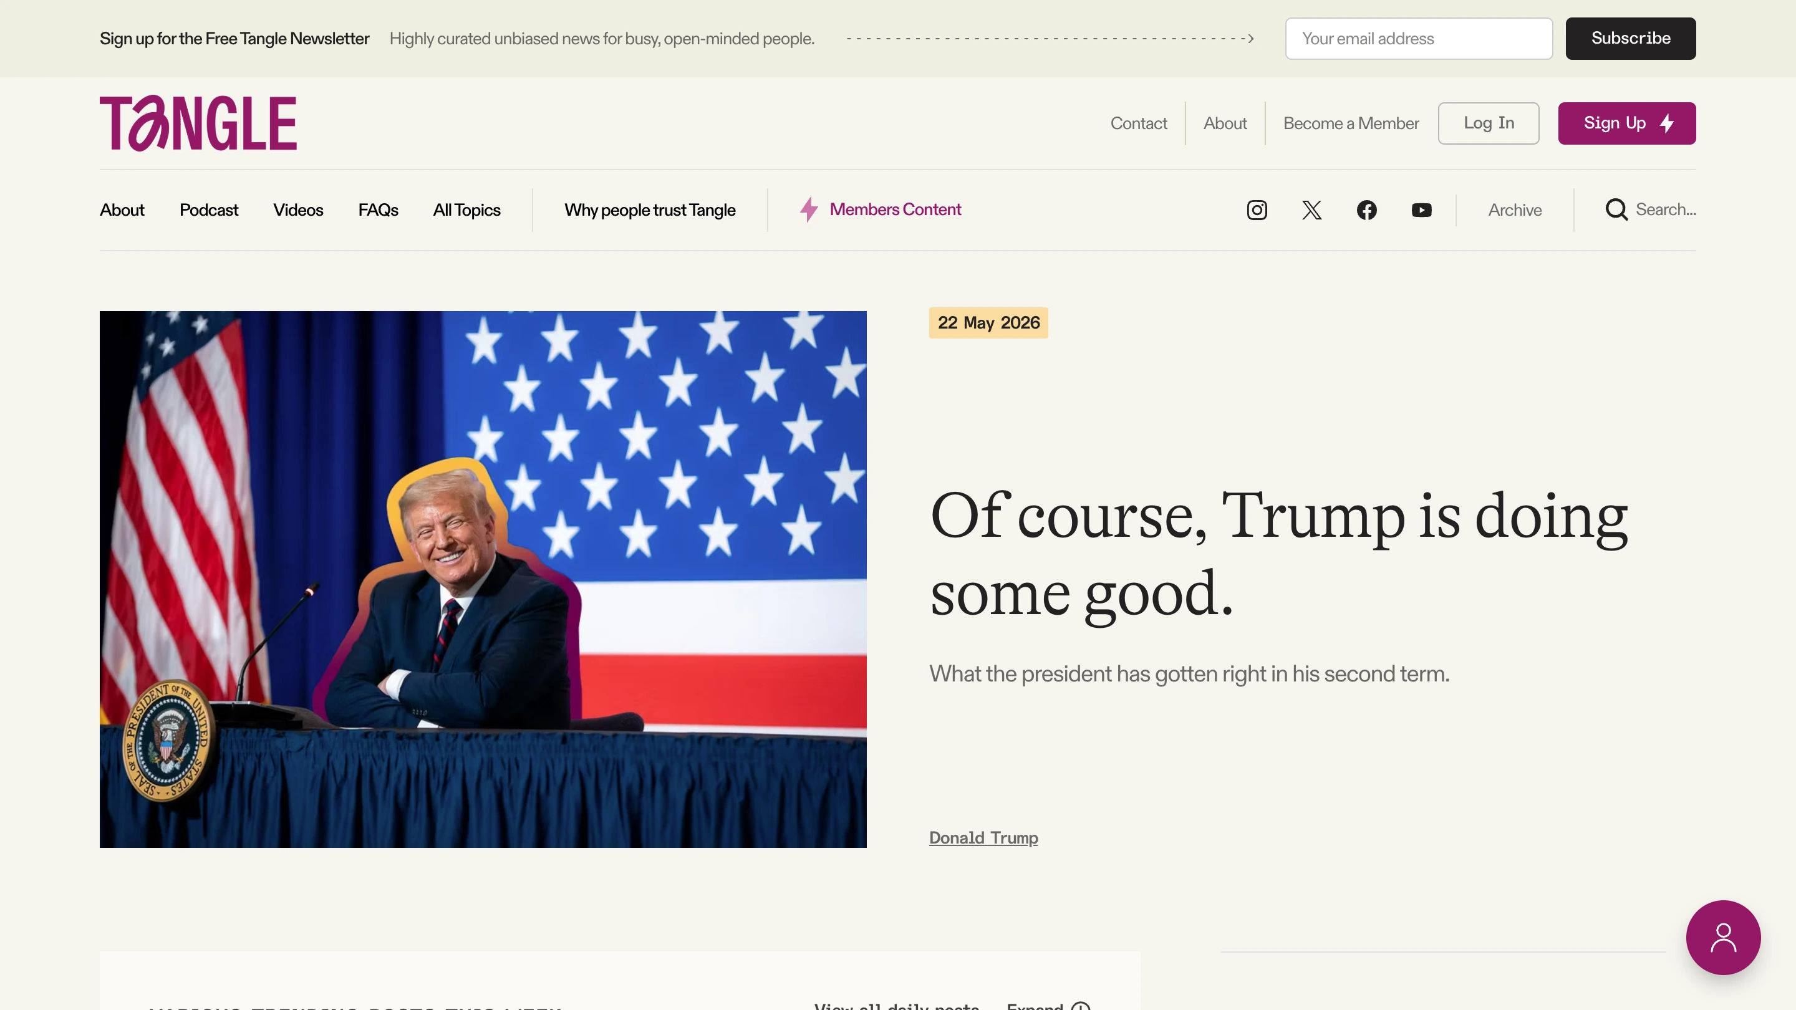Focus the 'Your email address' field
Viewport: 1796px width, 1010px height.
click(1419, 38)
